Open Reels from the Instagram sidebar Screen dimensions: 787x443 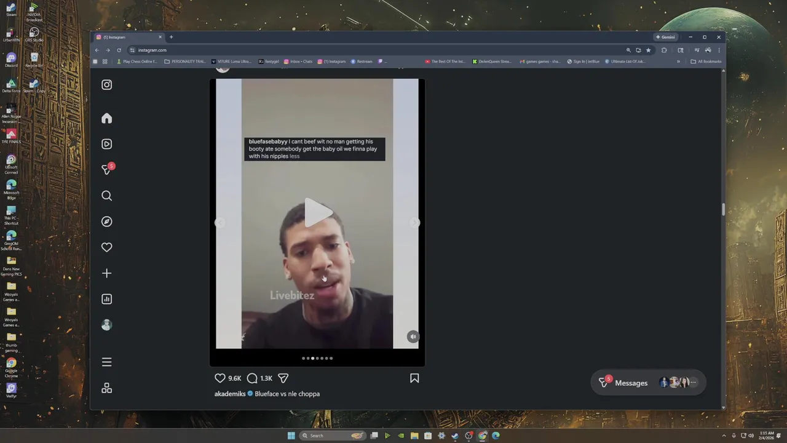pos(106,144)
